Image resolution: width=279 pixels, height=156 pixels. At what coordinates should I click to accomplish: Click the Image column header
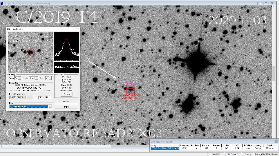pyautogui.click(x=165, y=146)
